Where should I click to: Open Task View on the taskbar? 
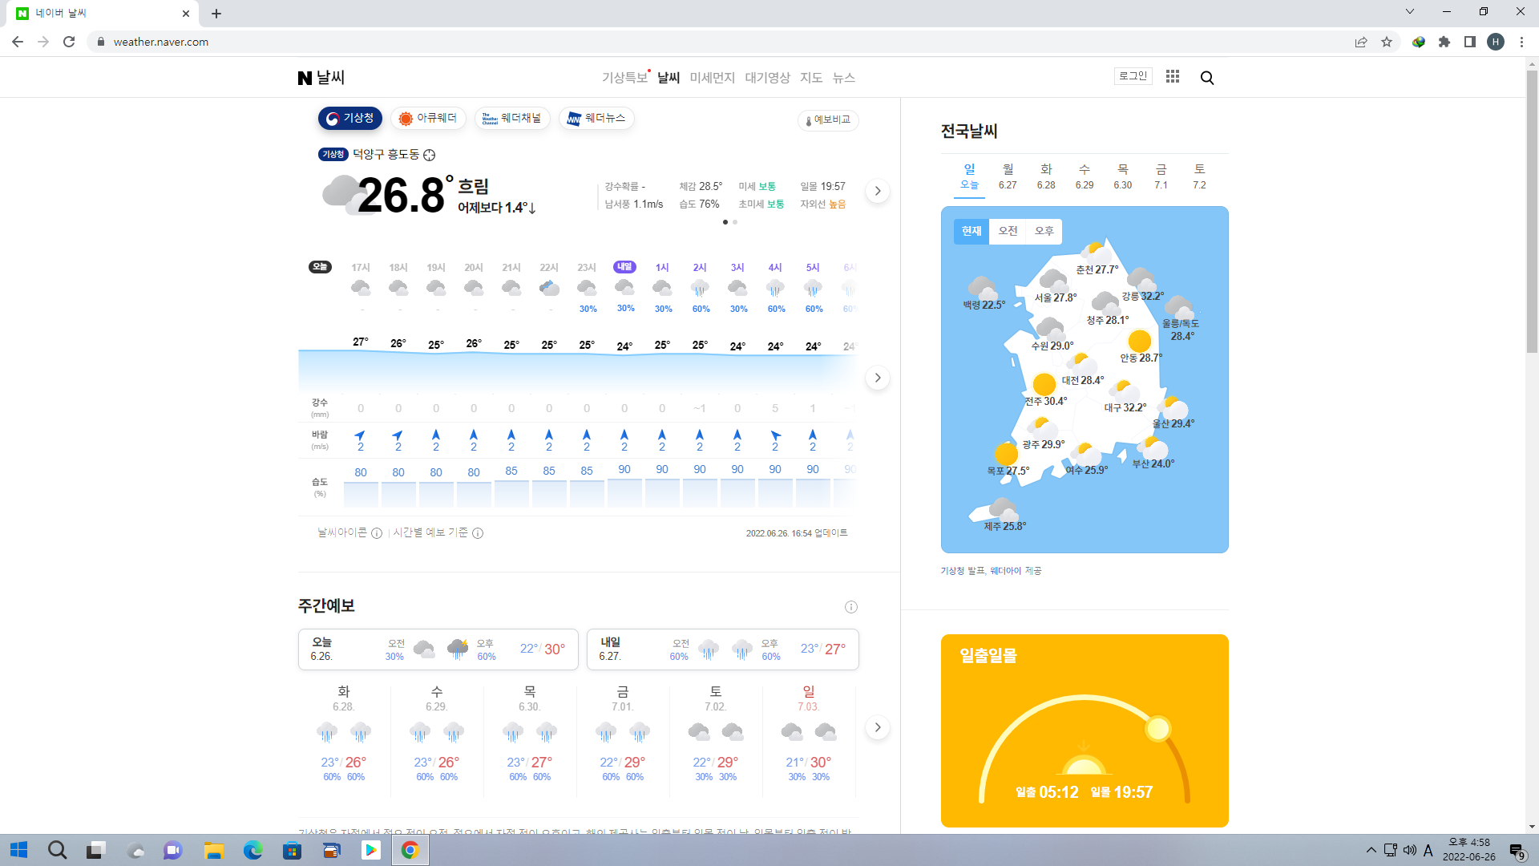point(96,850)
